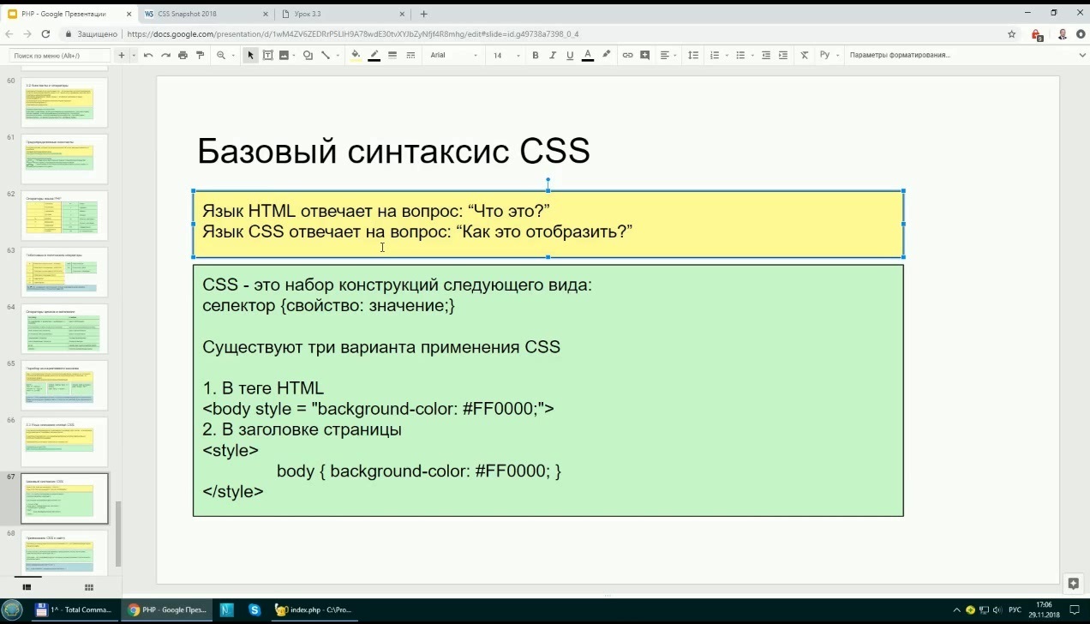Toggle bold formatting
1090x624 pixels.
pos(536,55)
